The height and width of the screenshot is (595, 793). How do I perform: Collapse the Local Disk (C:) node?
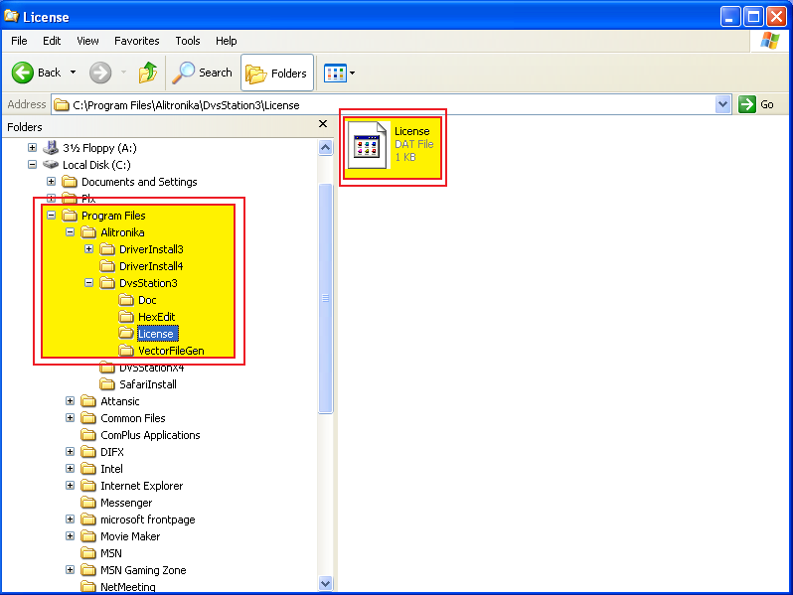[33, 164]
